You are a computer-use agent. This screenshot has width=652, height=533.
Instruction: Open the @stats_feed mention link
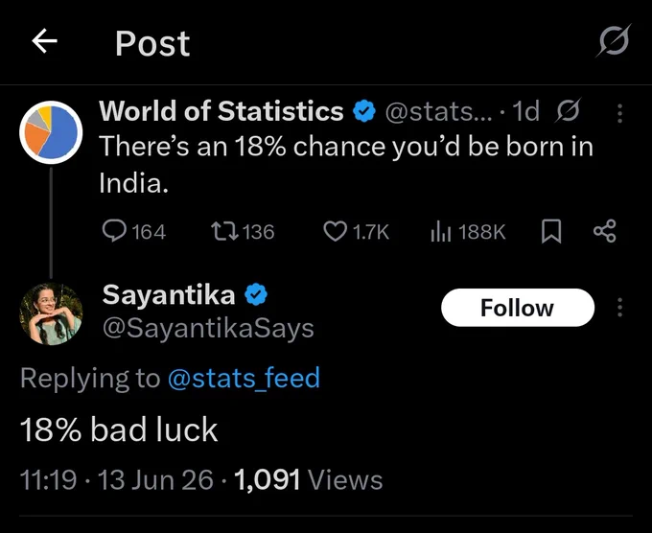(244, 378)
